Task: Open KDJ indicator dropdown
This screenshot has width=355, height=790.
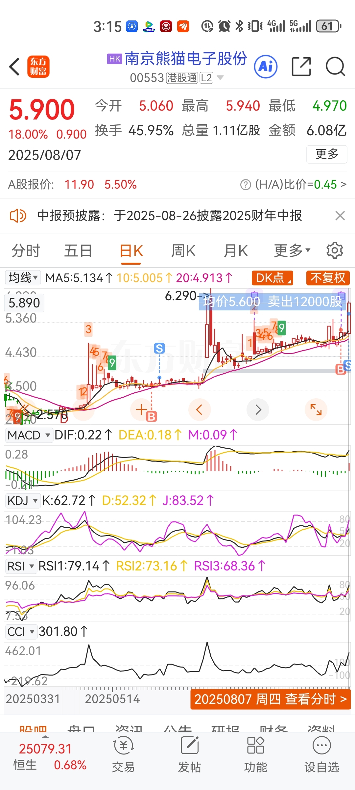Action: (23, 501)
